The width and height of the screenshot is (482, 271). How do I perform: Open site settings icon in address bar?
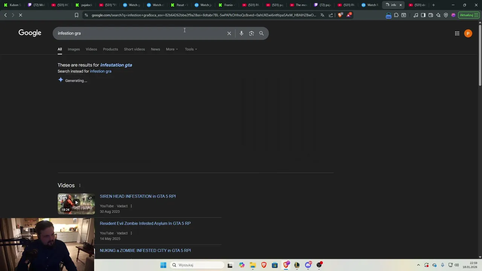pyautogui.click(x=86, y=15)
